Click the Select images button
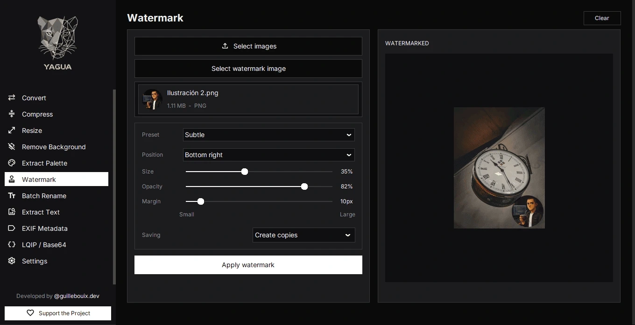 [x=248, y=46]
